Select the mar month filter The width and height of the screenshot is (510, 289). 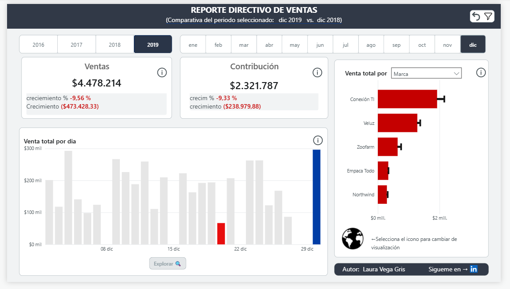point(244,44)
